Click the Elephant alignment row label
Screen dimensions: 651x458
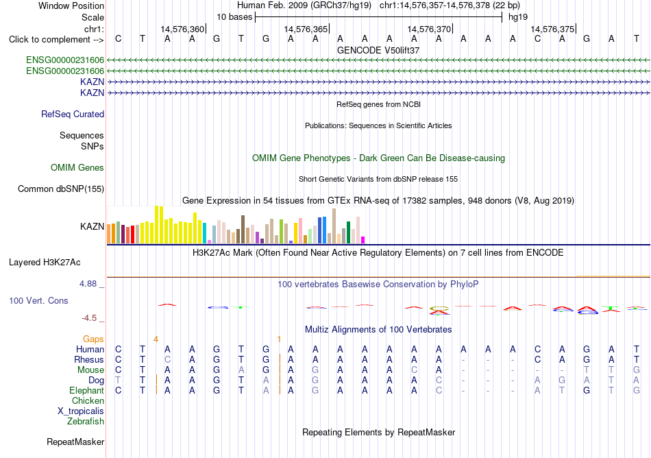pos(87,391)
